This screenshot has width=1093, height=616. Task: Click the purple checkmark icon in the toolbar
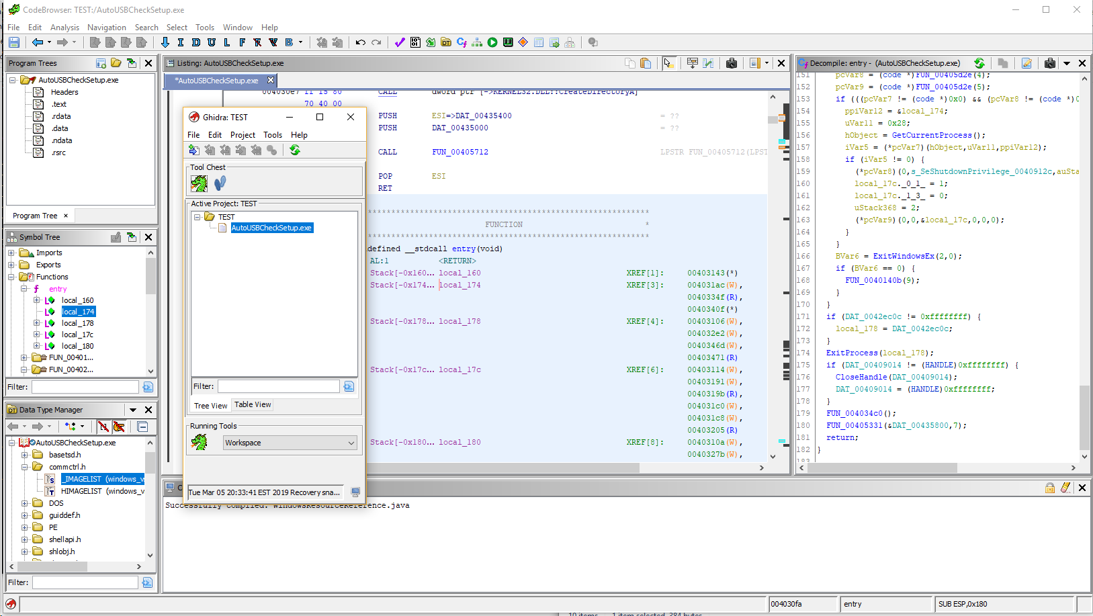pos(400,42)
